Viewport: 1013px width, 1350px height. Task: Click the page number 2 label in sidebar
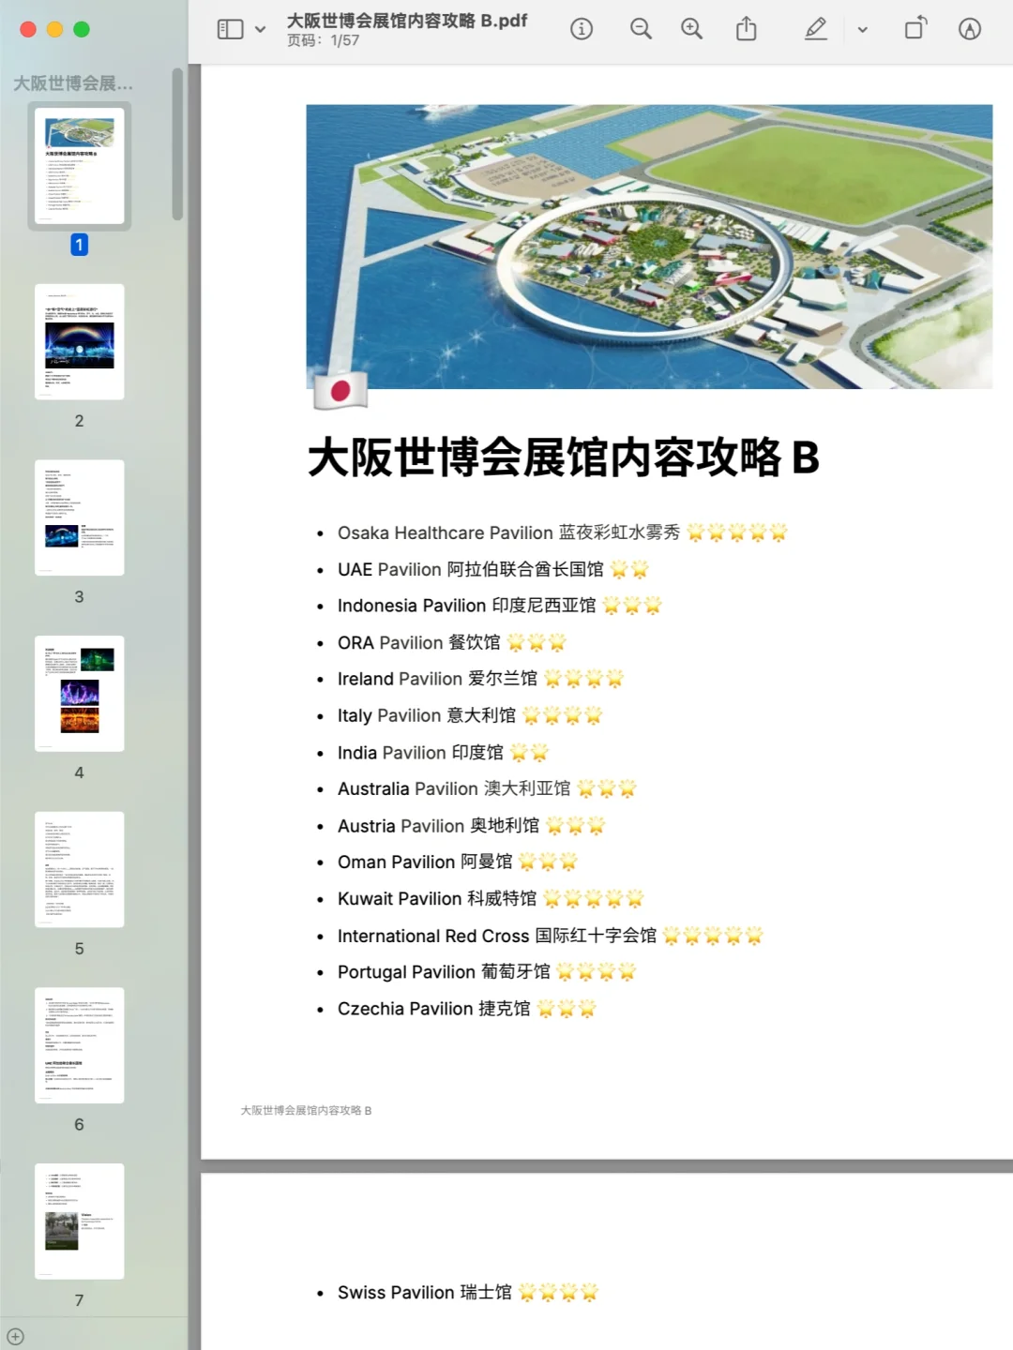click(79, 421)
